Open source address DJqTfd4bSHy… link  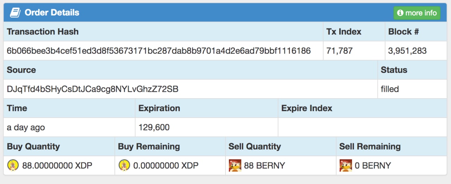[93, 89]
